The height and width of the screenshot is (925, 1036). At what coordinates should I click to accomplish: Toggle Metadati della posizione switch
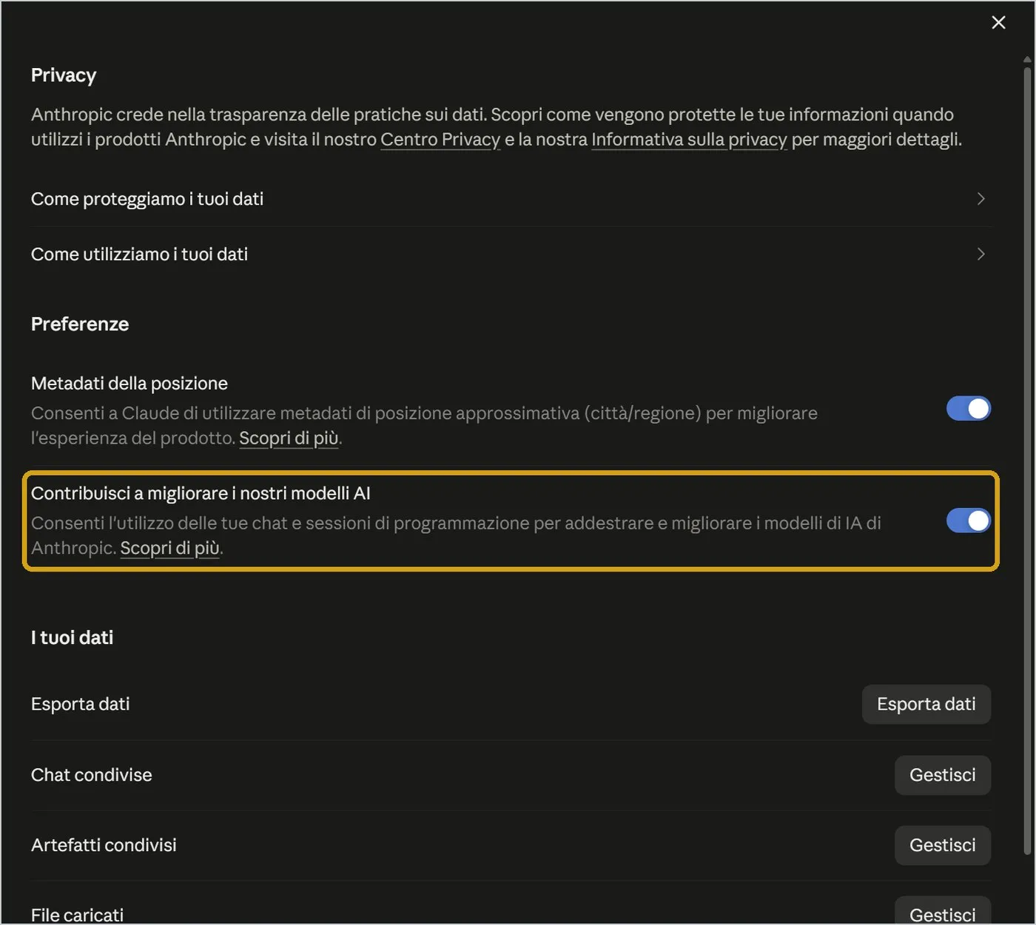968,408
